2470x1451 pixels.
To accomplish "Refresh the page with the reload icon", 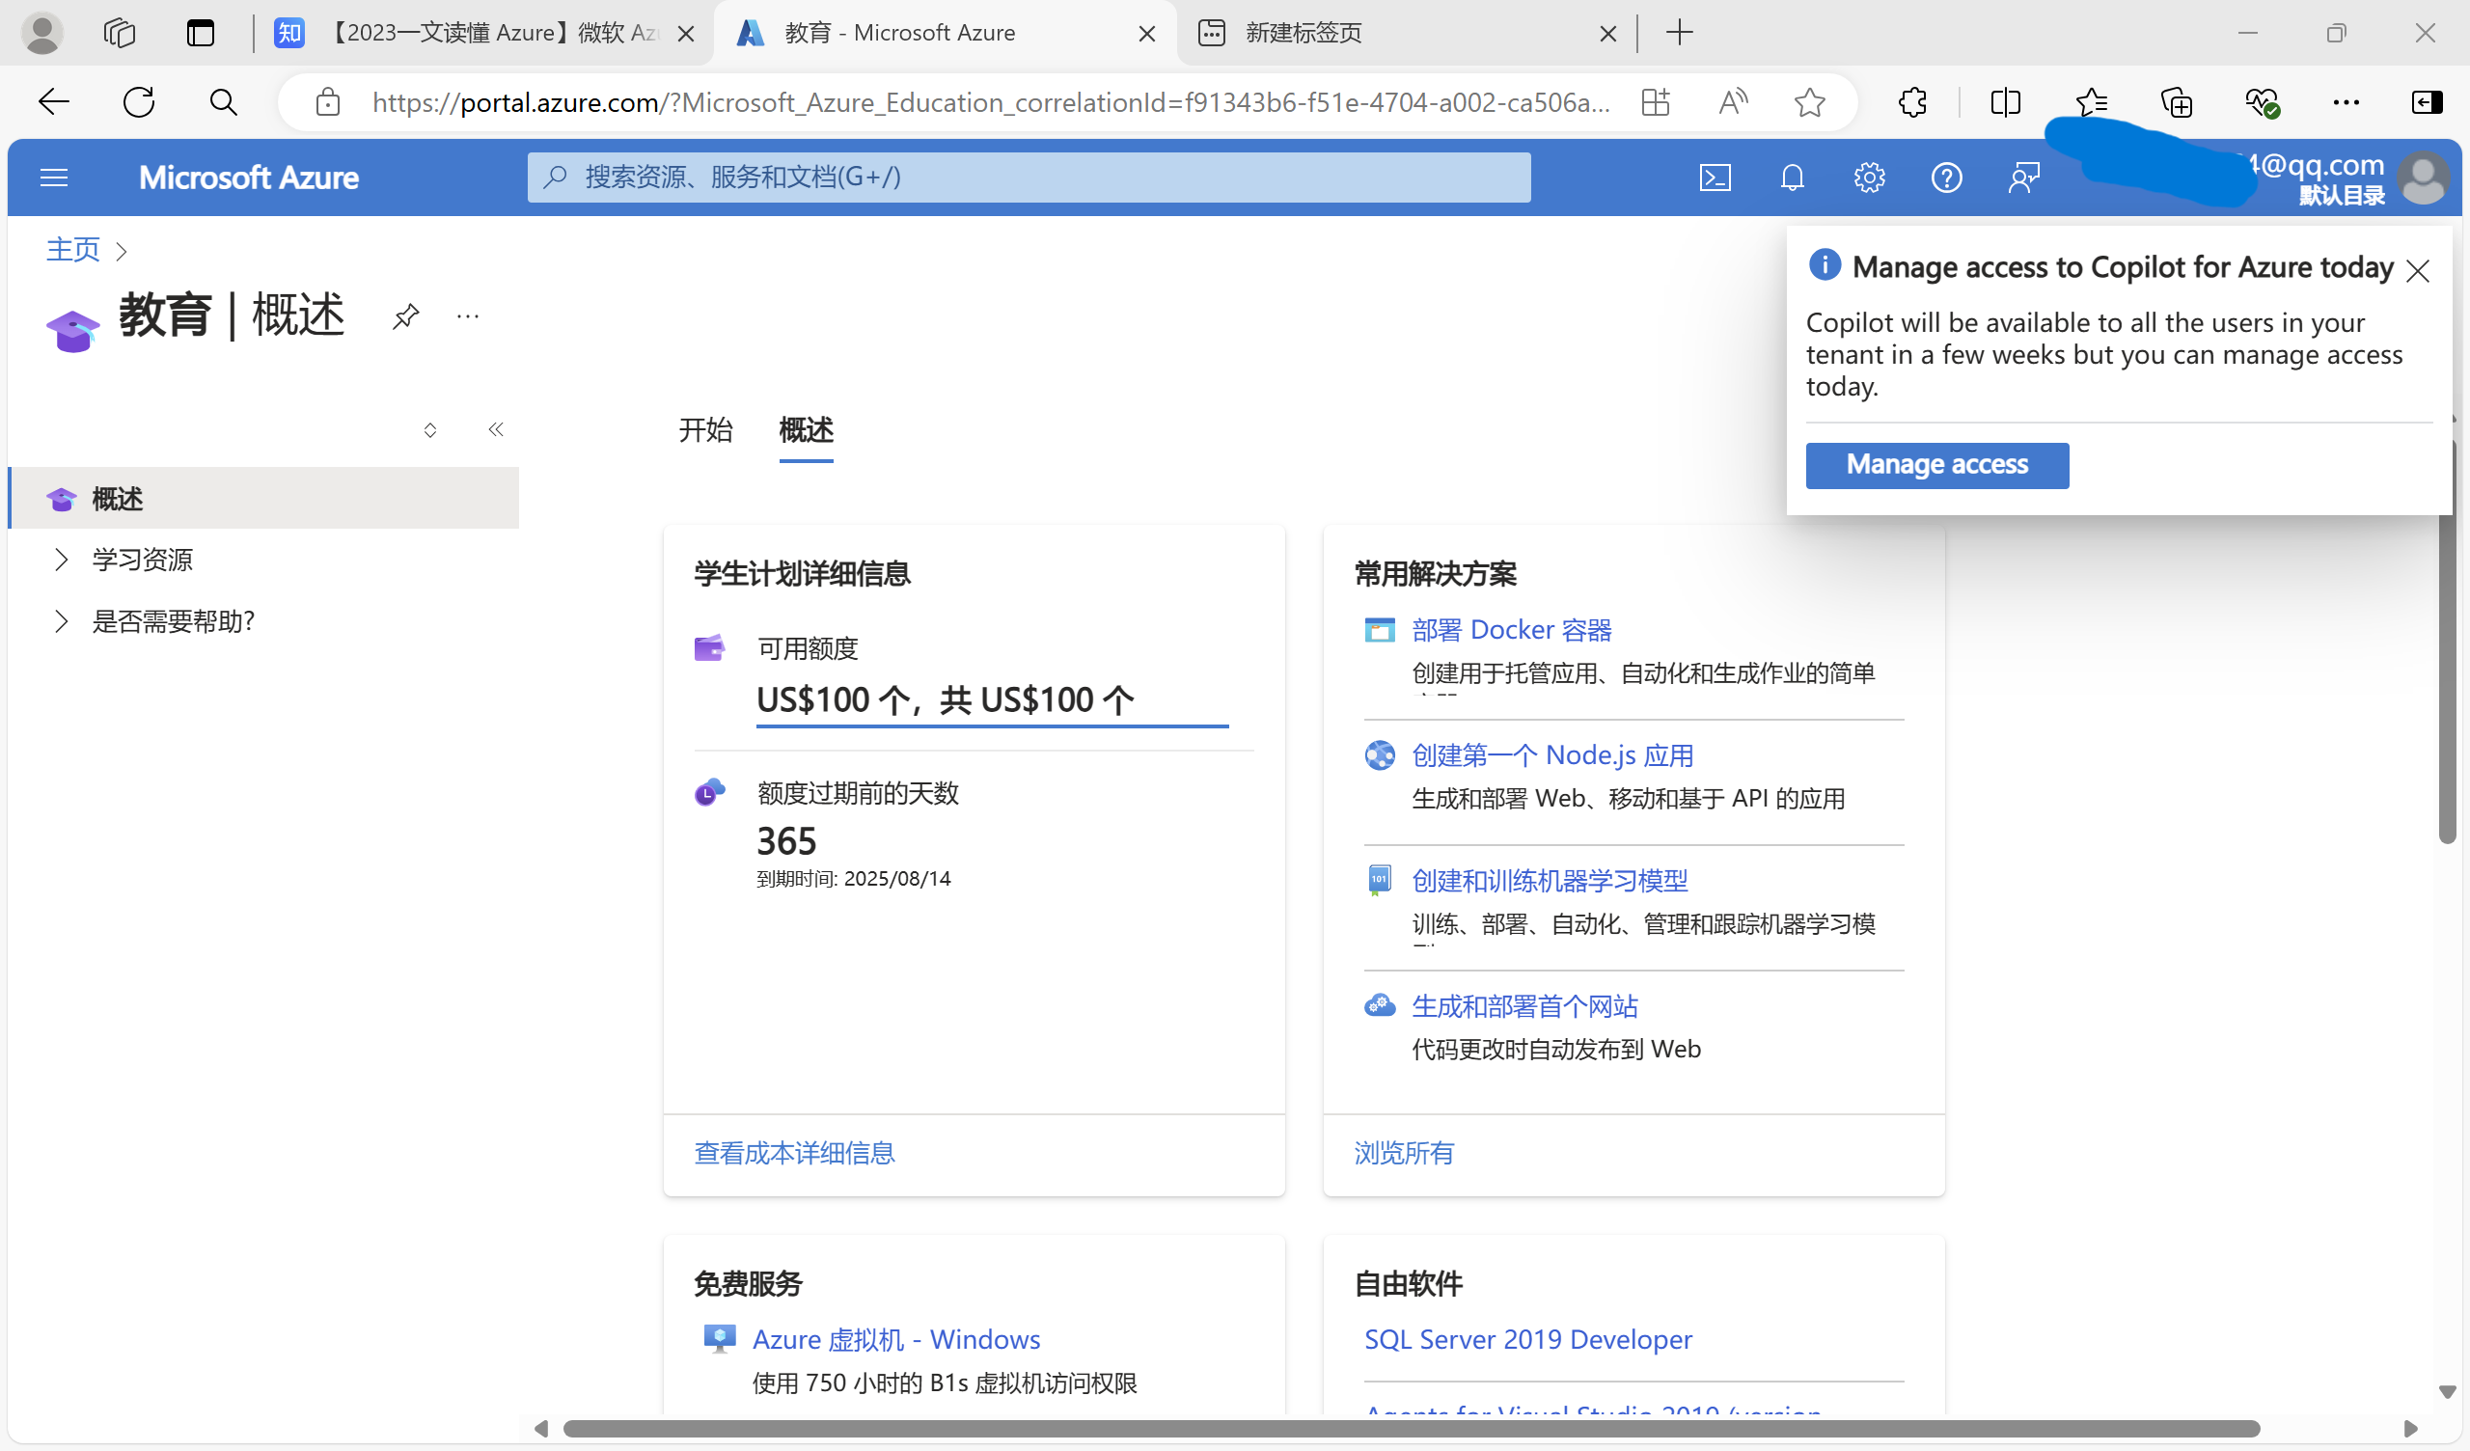I will (x=138, y=102).
